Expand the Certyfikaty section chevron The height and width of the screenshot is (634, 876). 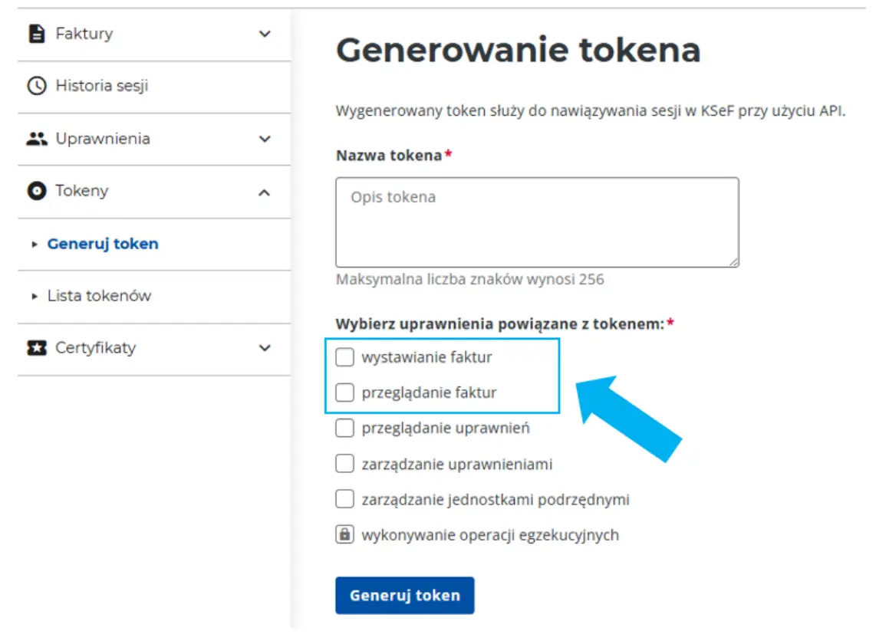pos(265,348)
